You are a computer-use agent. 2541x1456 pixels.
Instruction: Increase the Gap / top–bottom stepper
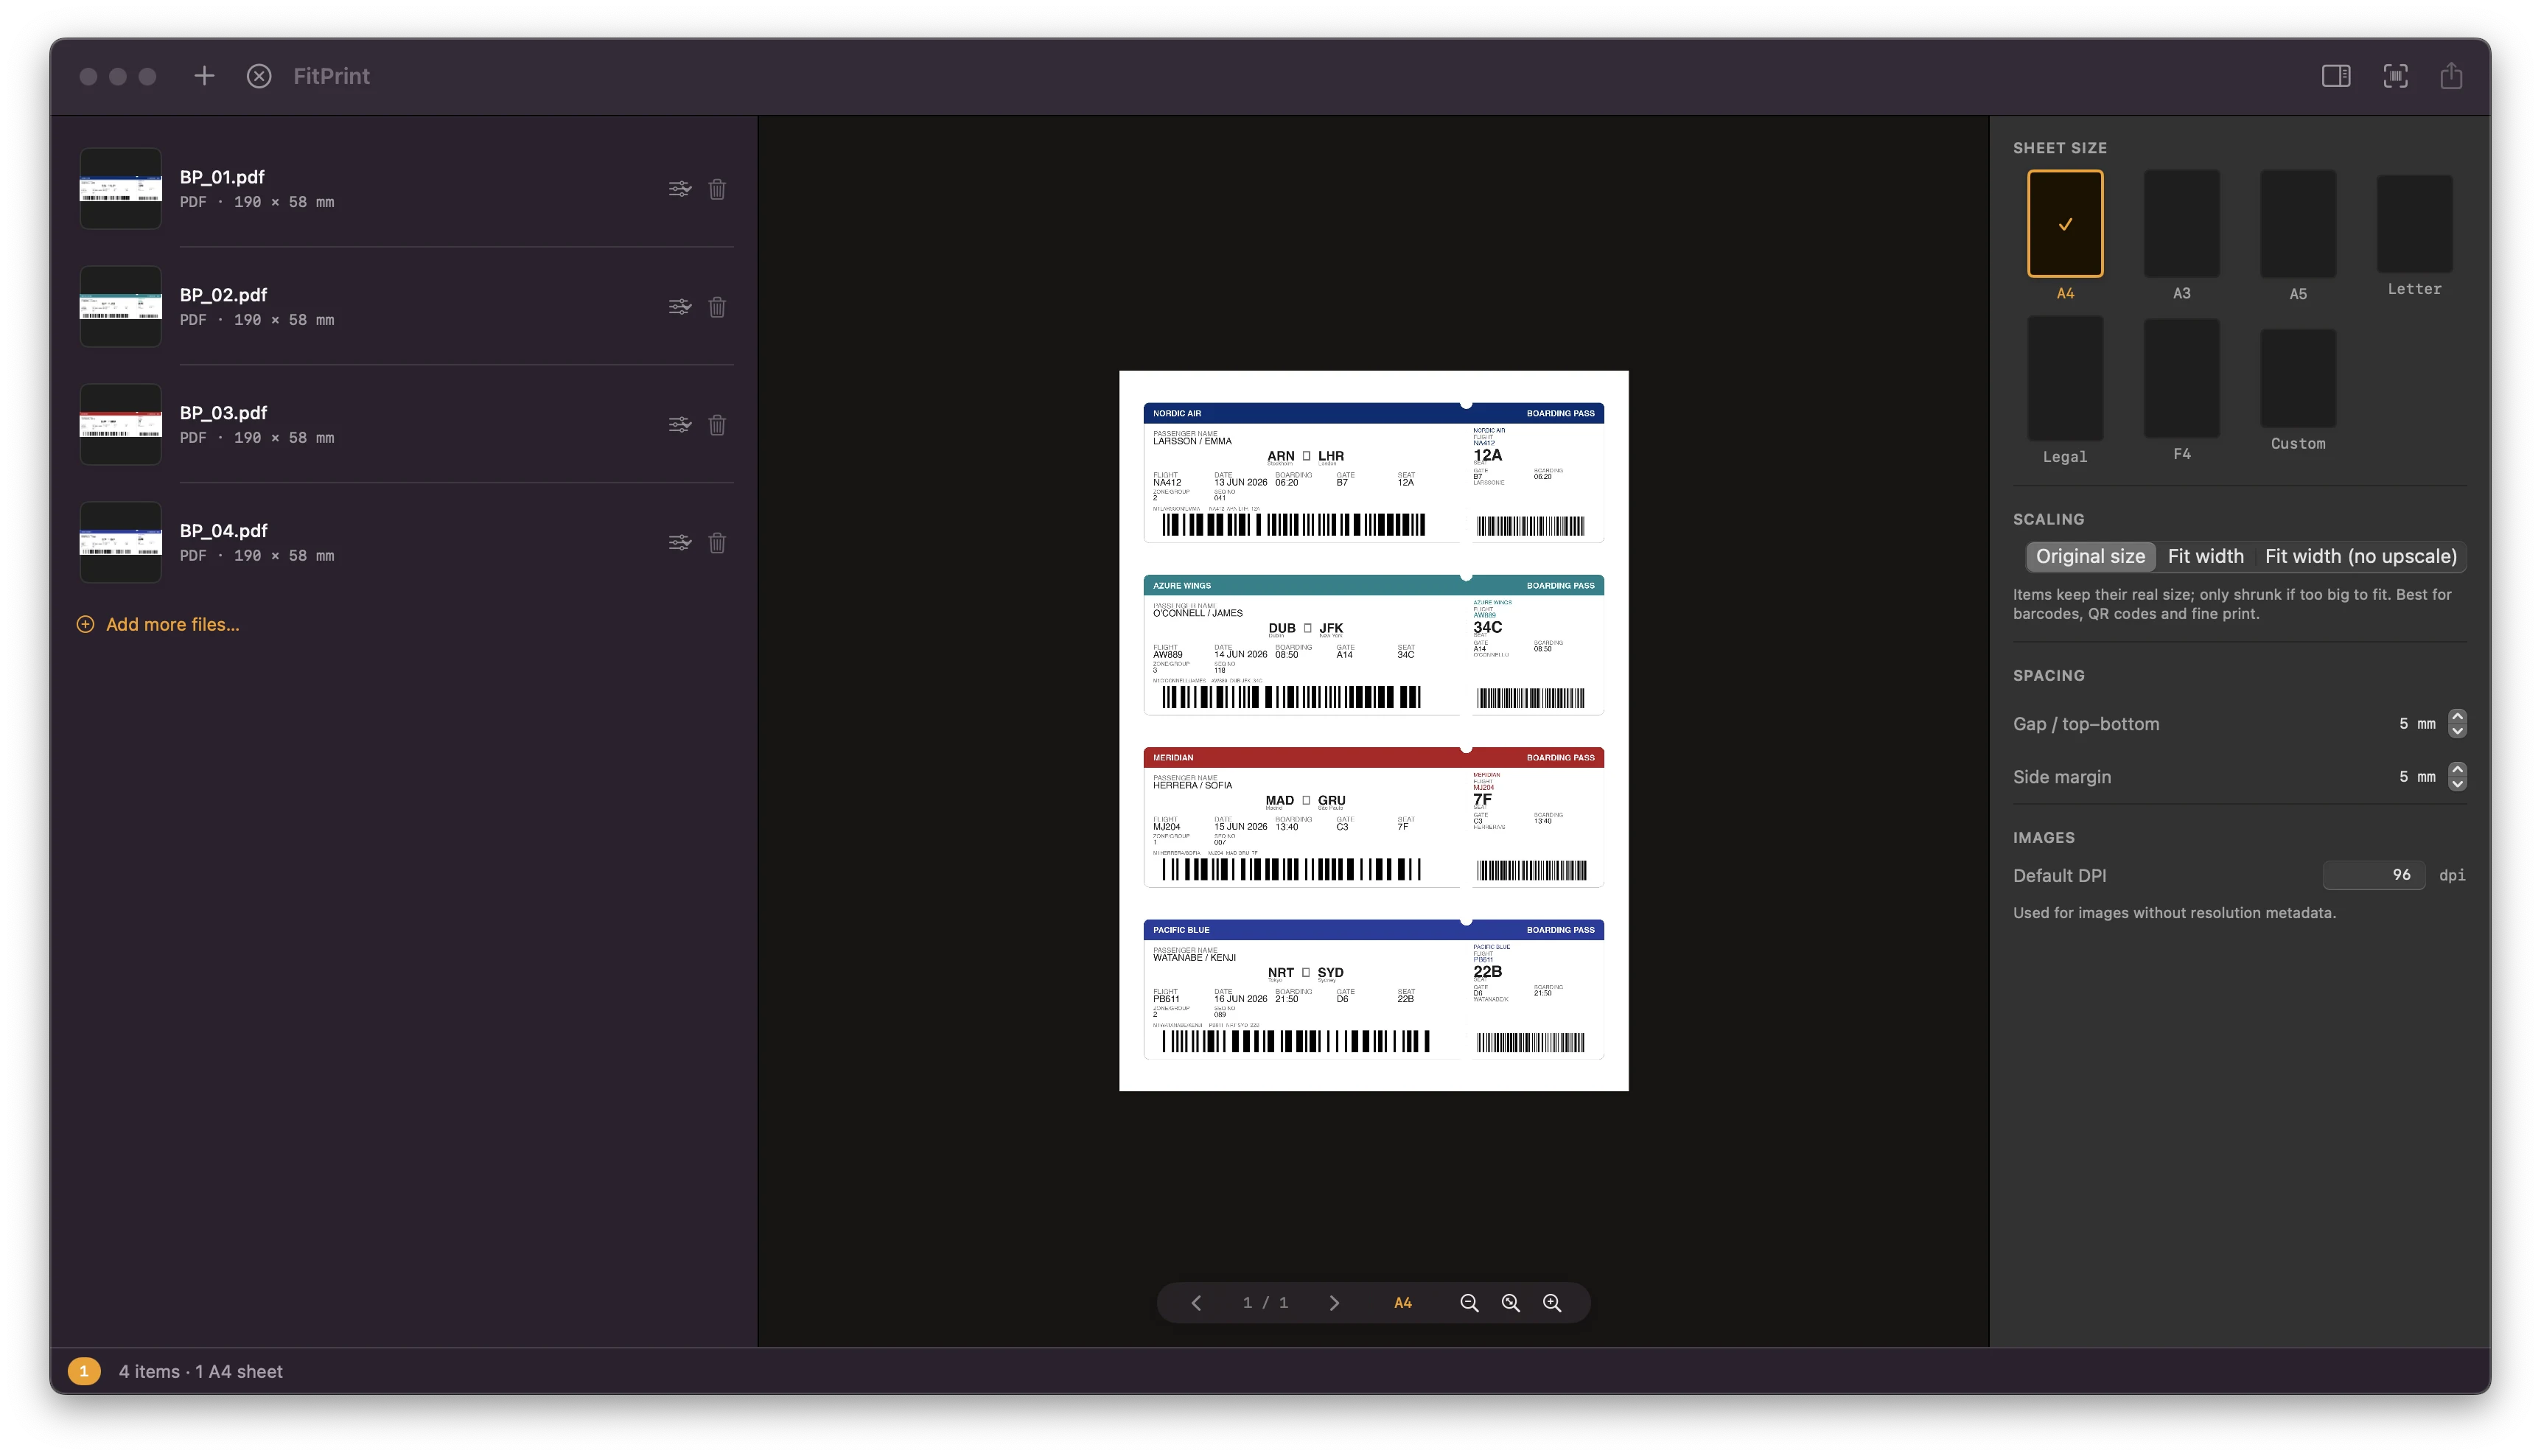[2457, 716]
